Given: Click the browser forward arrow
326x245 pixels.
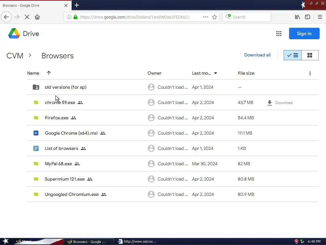Looking at the screenshot, I should (17, 17).
